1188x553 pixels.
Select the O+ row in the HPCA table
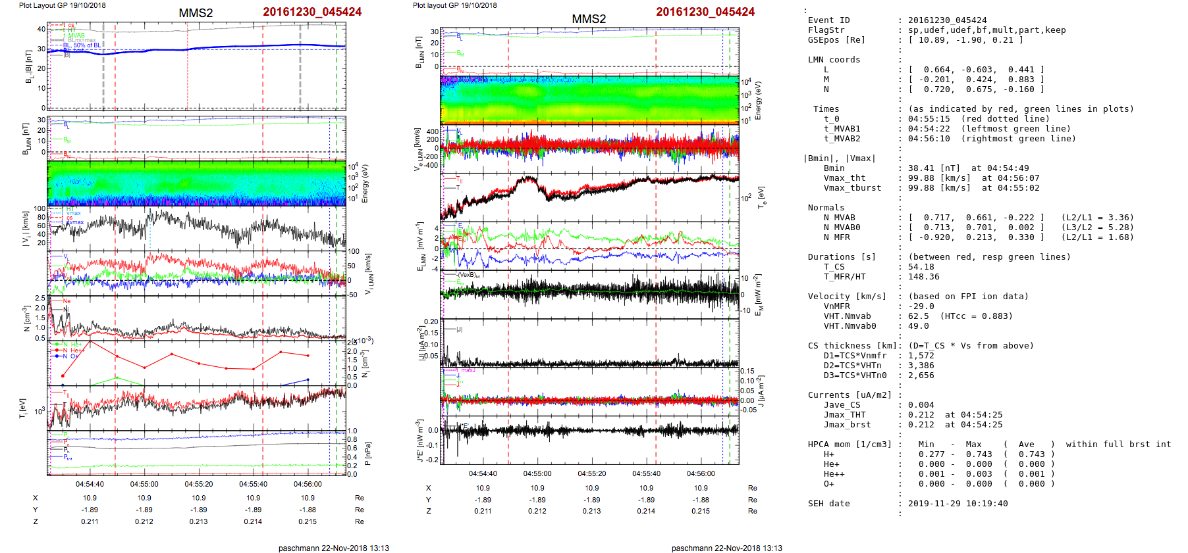pos(828,484)
